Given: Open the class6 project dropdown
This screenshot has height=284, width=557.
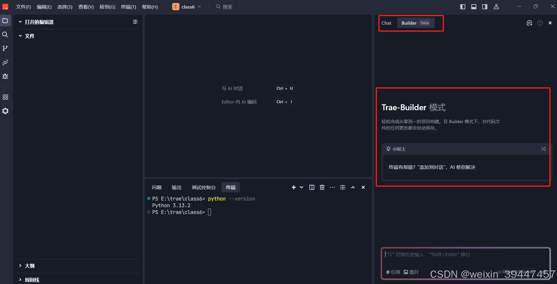Looking at the screenshot, I should click(187, 6).
